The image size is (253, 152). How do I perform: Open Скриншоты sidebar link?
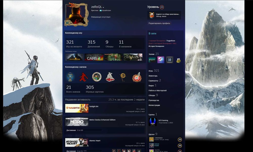point(155,80)
